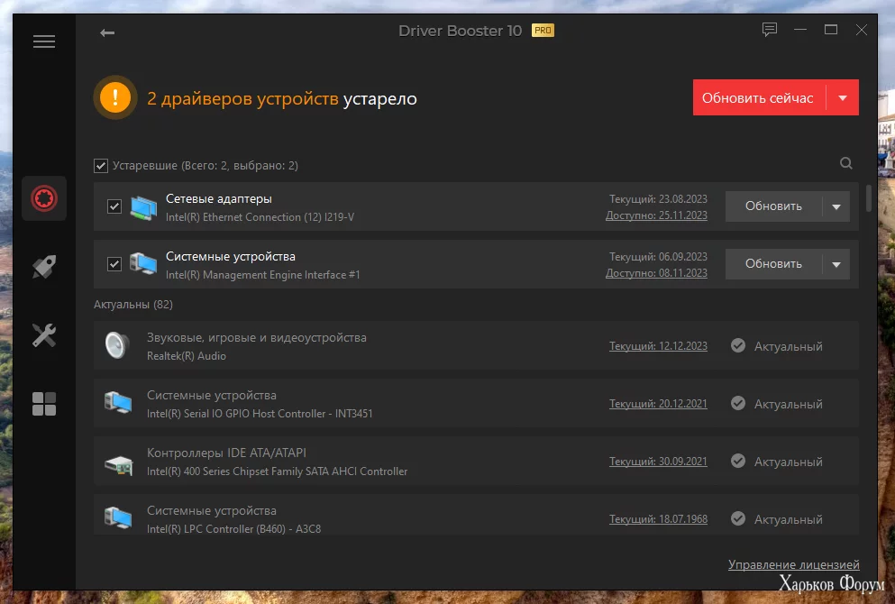
Task: Uncheck the Management Engine Interface driver
Action: tap(114, 264)
